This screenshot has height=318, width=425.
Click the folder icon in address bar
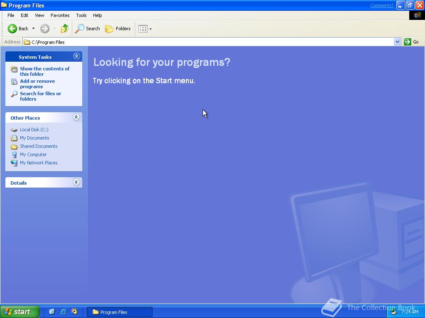point(27,42)
